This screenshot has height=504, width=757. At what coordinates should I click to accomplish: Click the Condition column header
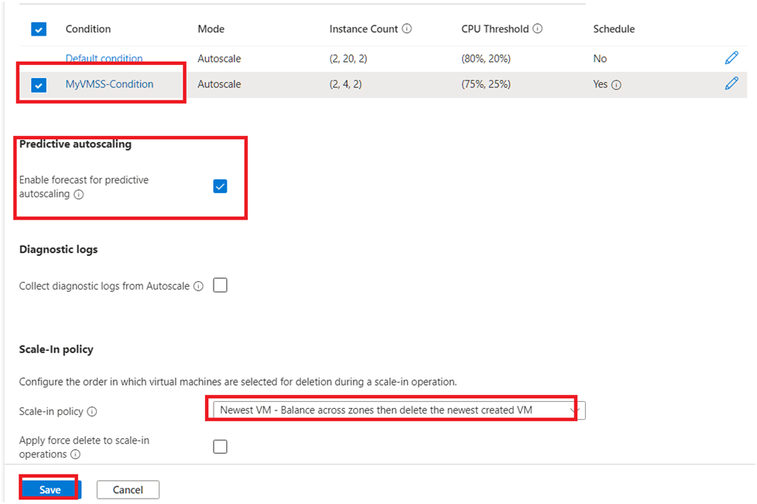(x=88, y=29)
